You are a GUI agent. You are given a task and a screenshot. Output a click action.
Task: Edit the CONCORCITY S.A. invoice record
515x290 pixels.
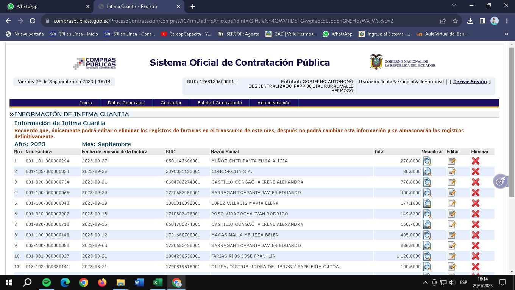point(451,171)
